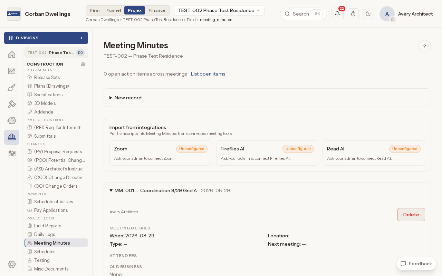
Task: Open the gavel bidding rail icon
Action: pyautogui.click(x=12, y=104)
